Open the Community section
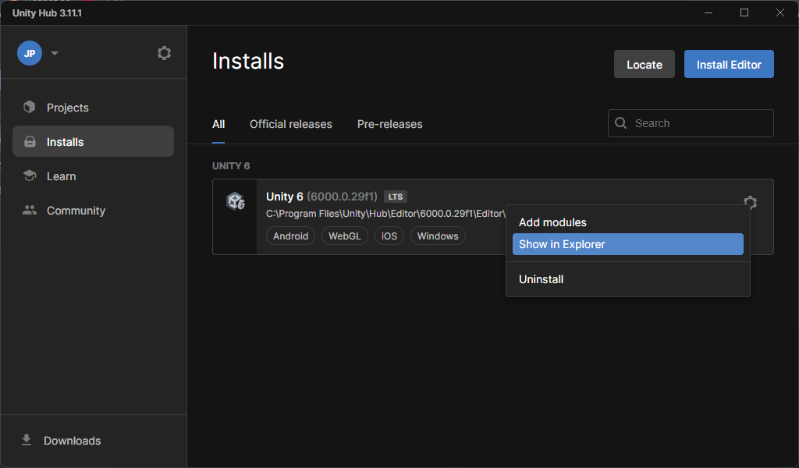 click(x=94, y=211)
